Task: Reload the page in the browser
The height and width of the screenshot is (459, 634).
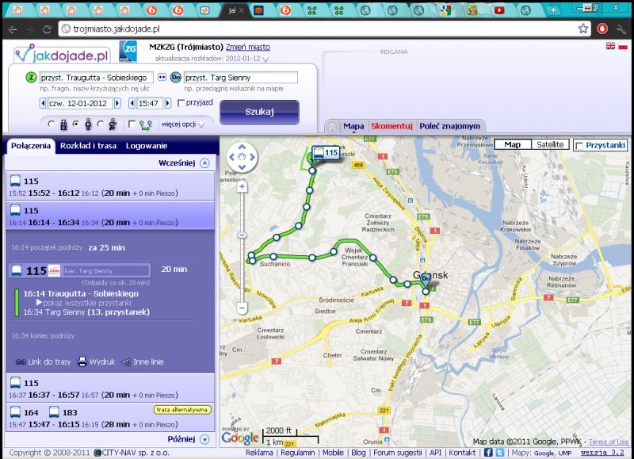Action: (x=48, y=29)
